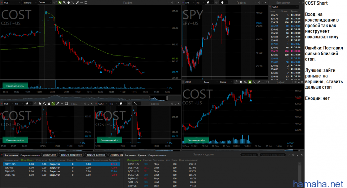The width and height of the screenshot is (347, 188).
Task: Click the 'Отменить выбранные' button
Action: [x=273, y=155]
